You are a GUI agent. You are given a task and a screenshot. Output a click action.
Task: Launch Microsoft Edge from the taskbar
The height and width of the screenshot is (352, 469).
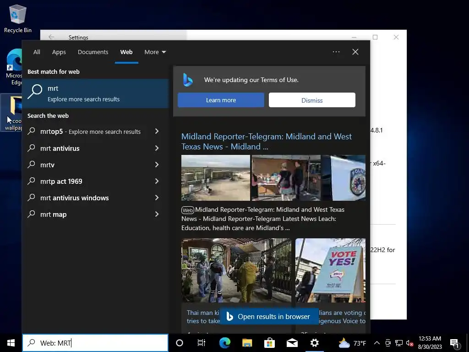click(224, 343)
